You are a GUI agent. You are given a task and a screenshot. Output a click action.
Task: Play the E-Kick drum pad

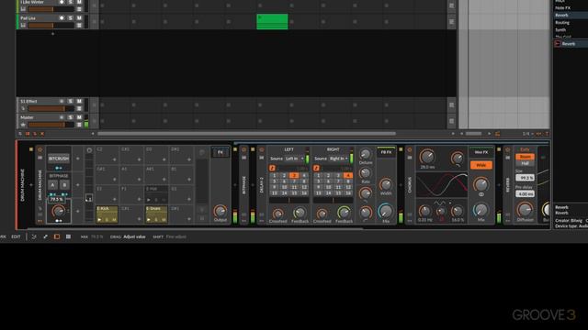click(99, 220)
